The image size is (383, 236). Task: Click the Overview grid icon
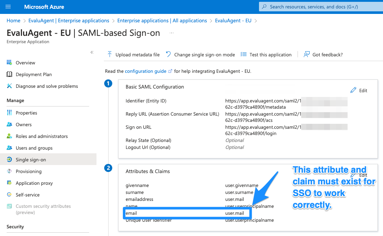click(x=9, y=63)
